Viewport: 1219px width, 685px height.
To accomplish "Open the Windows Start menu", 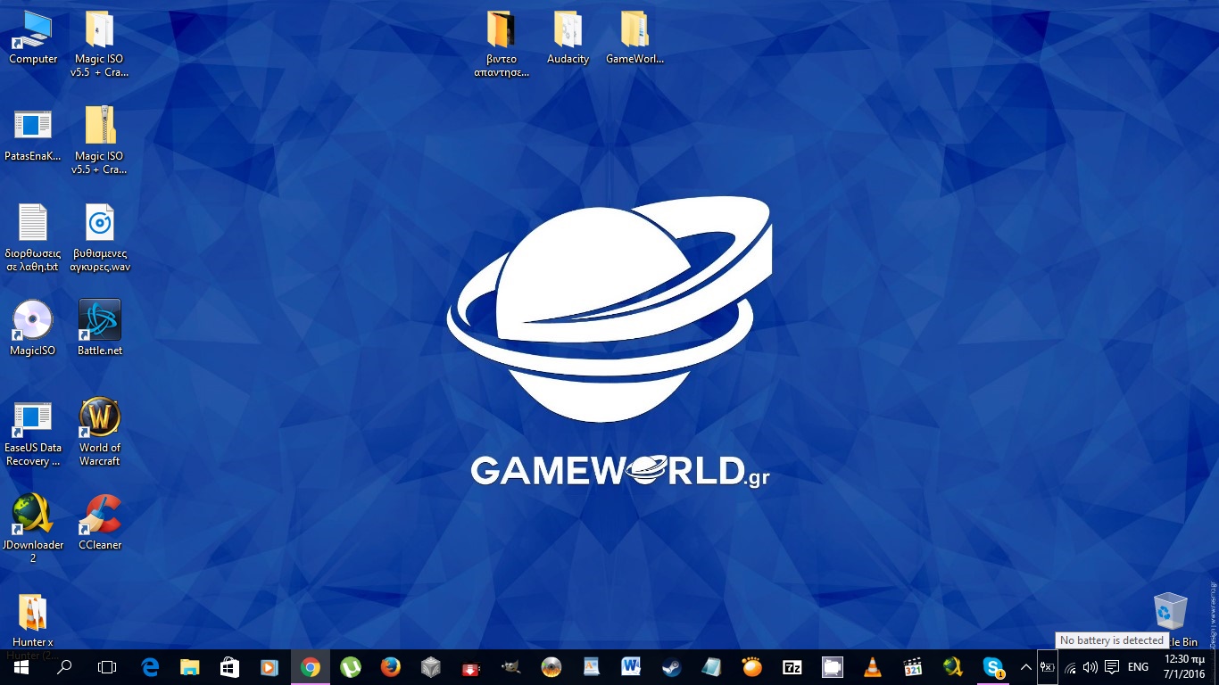I will click(x=21, y=667).
